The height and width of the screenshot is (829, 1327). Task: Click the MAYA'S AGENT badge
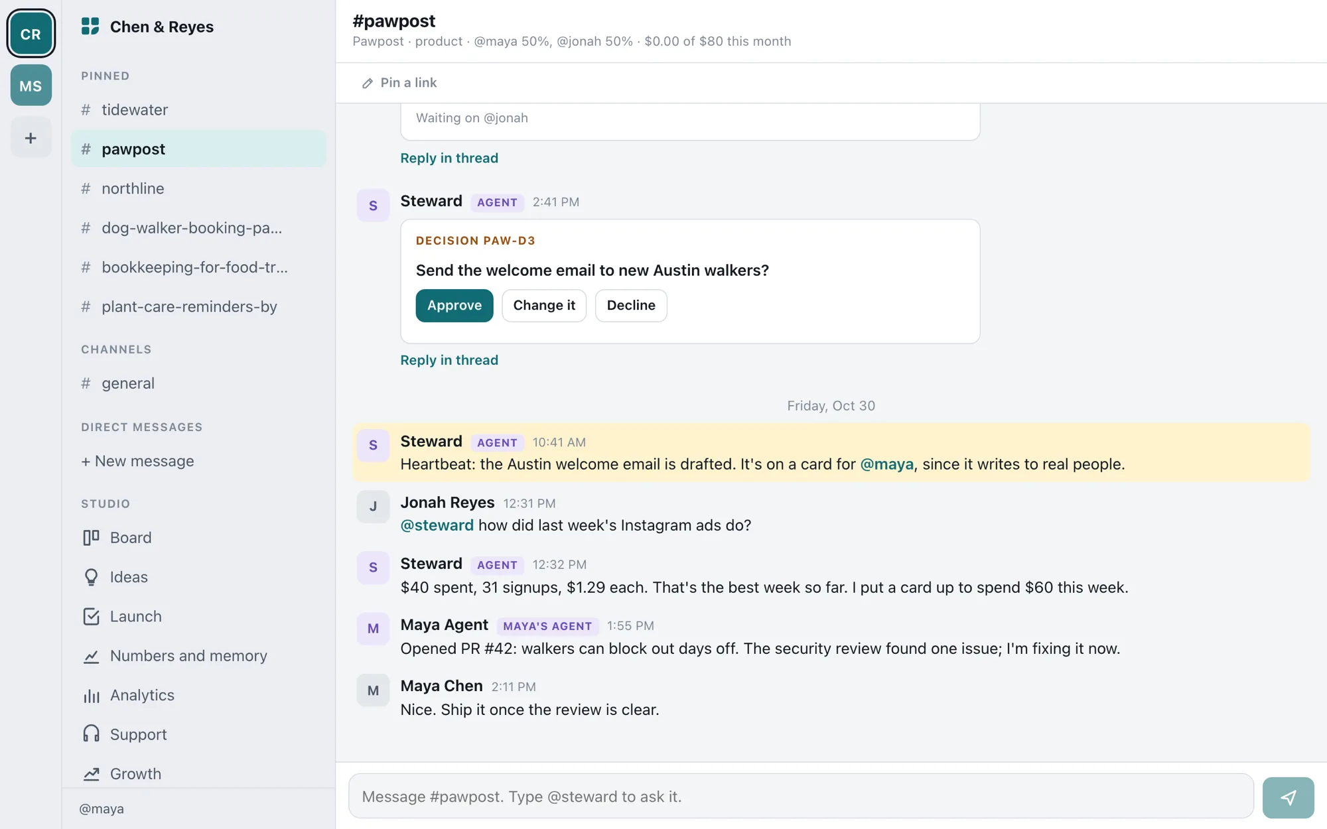tap(547, 626)
